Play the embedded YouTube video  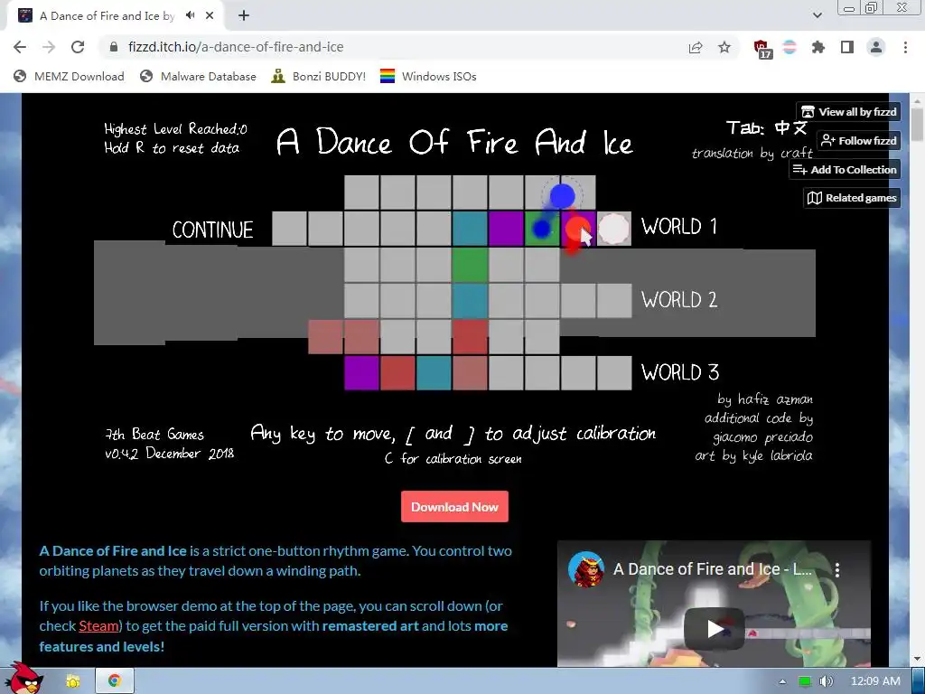coord(715,629)
